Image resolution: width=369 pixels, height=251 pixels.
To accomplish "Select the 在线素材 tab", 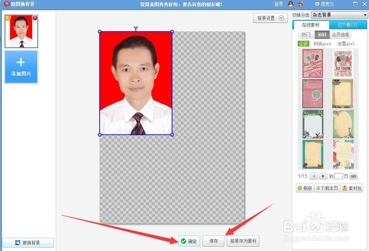I will tap(311, 24).
